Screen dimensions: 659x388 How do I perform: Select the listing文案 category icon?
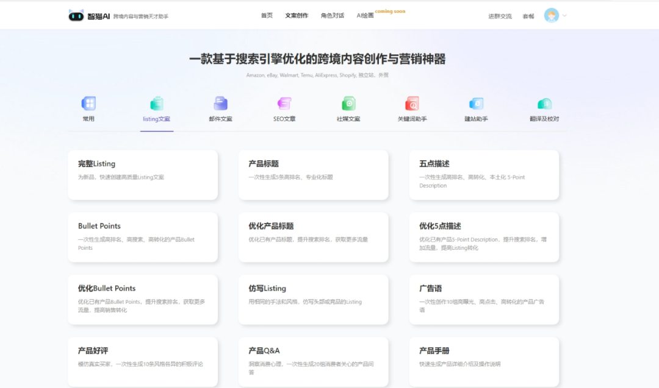(x=156, y=105)
